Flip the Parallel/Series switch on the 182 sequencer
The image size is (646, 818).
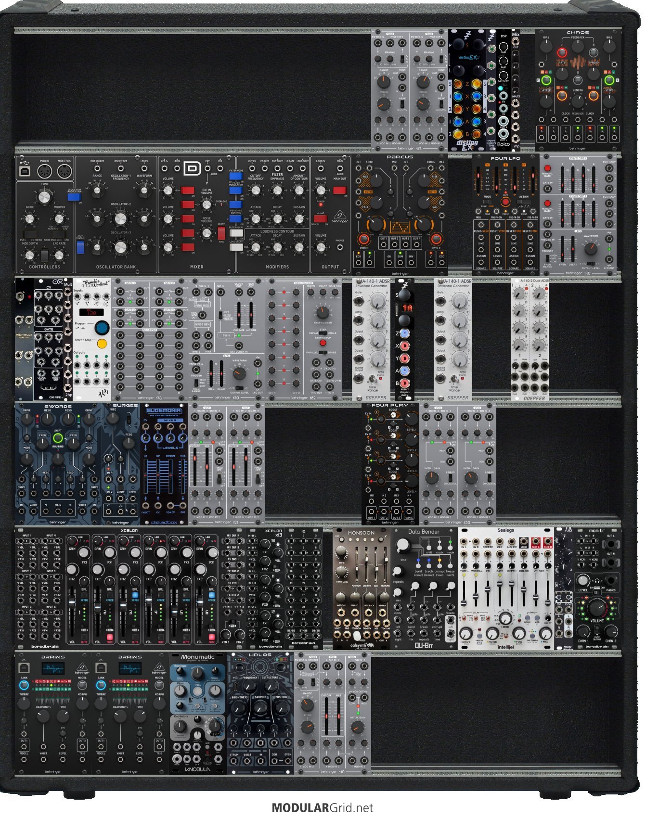(323, 352)
